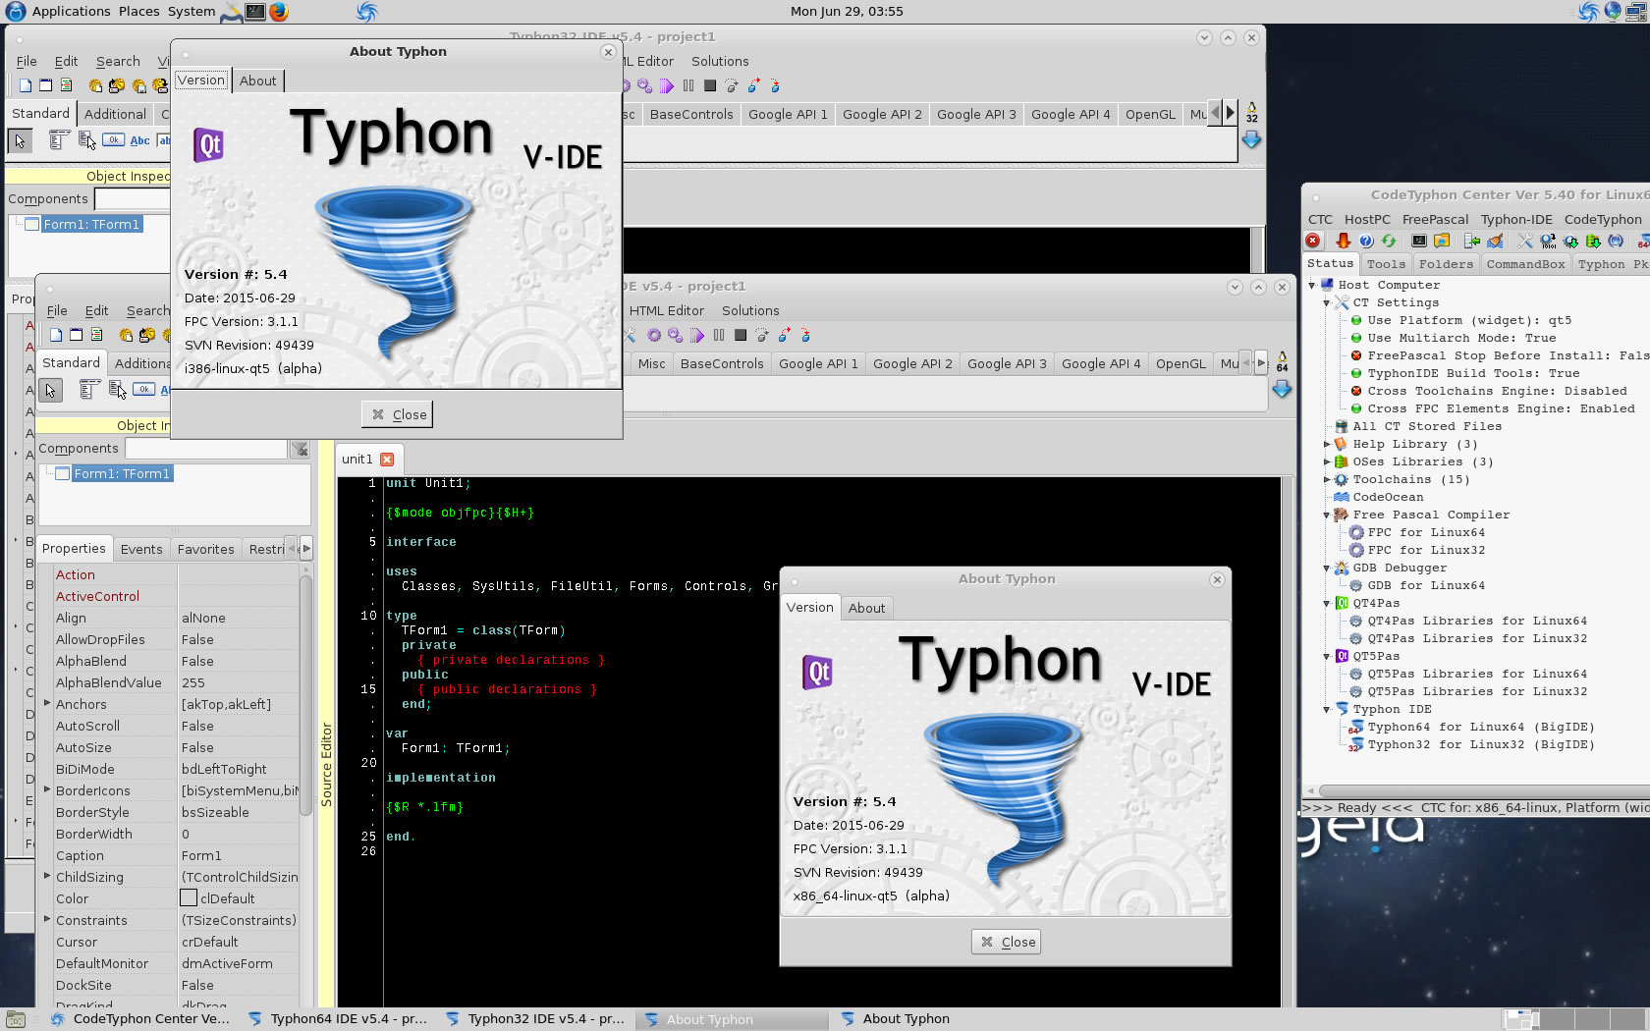Collapse the Host Computer tree node

[x=1312, y=285]
